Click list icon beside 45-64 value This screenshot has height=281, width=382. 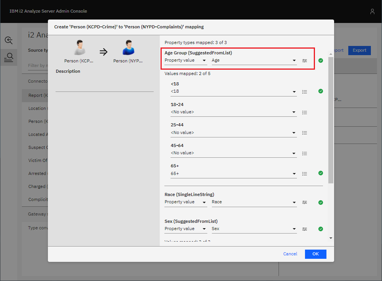[305, 153]
